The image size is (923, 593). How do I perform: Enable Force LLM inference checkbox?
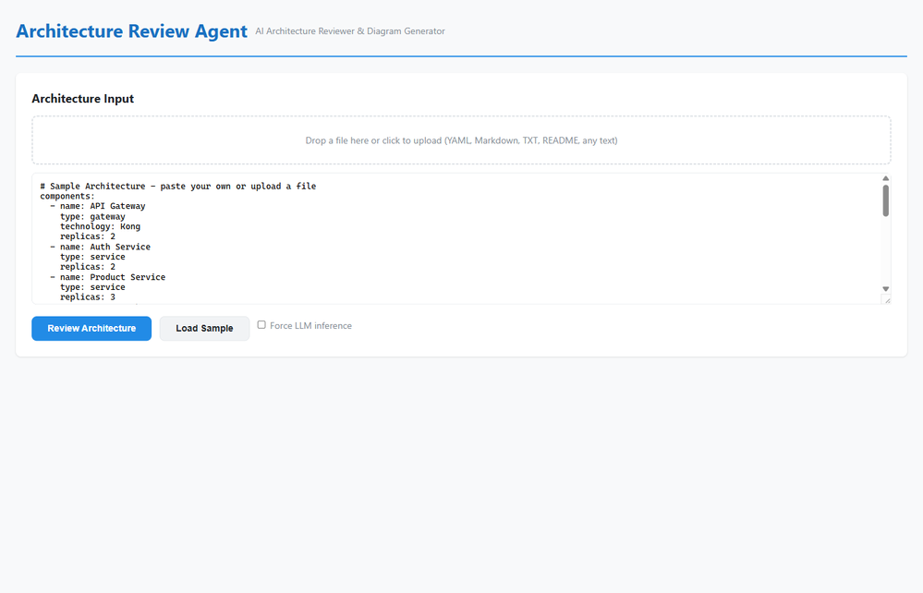click(x=261, y=325)
